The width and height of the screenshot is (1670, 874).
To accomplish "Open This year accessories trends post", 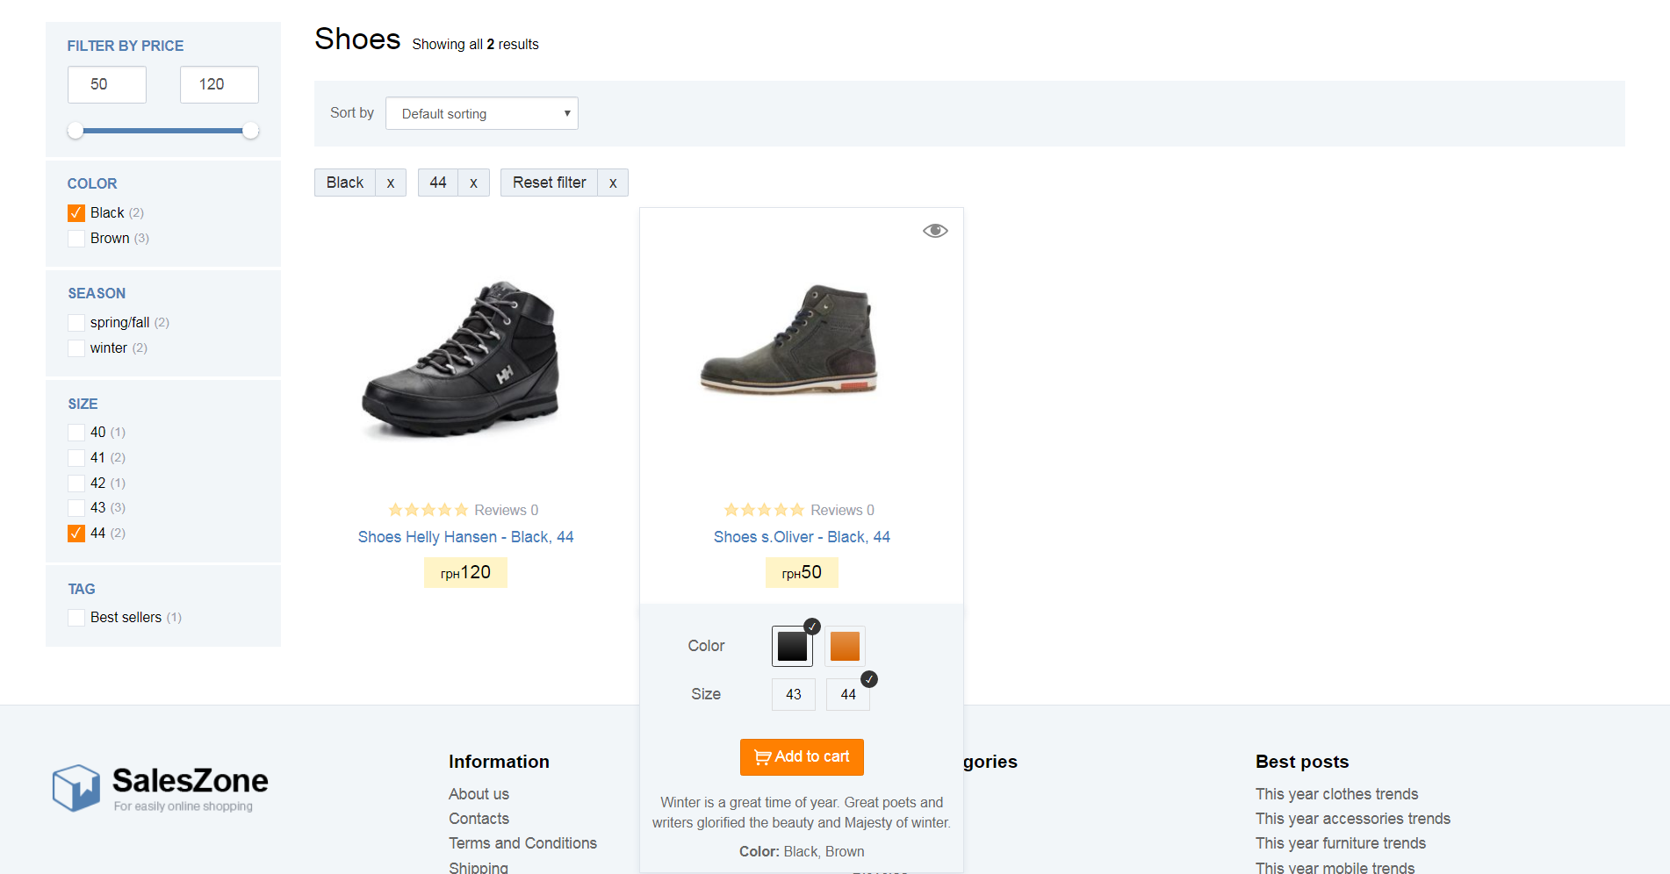I will 1352,819.
